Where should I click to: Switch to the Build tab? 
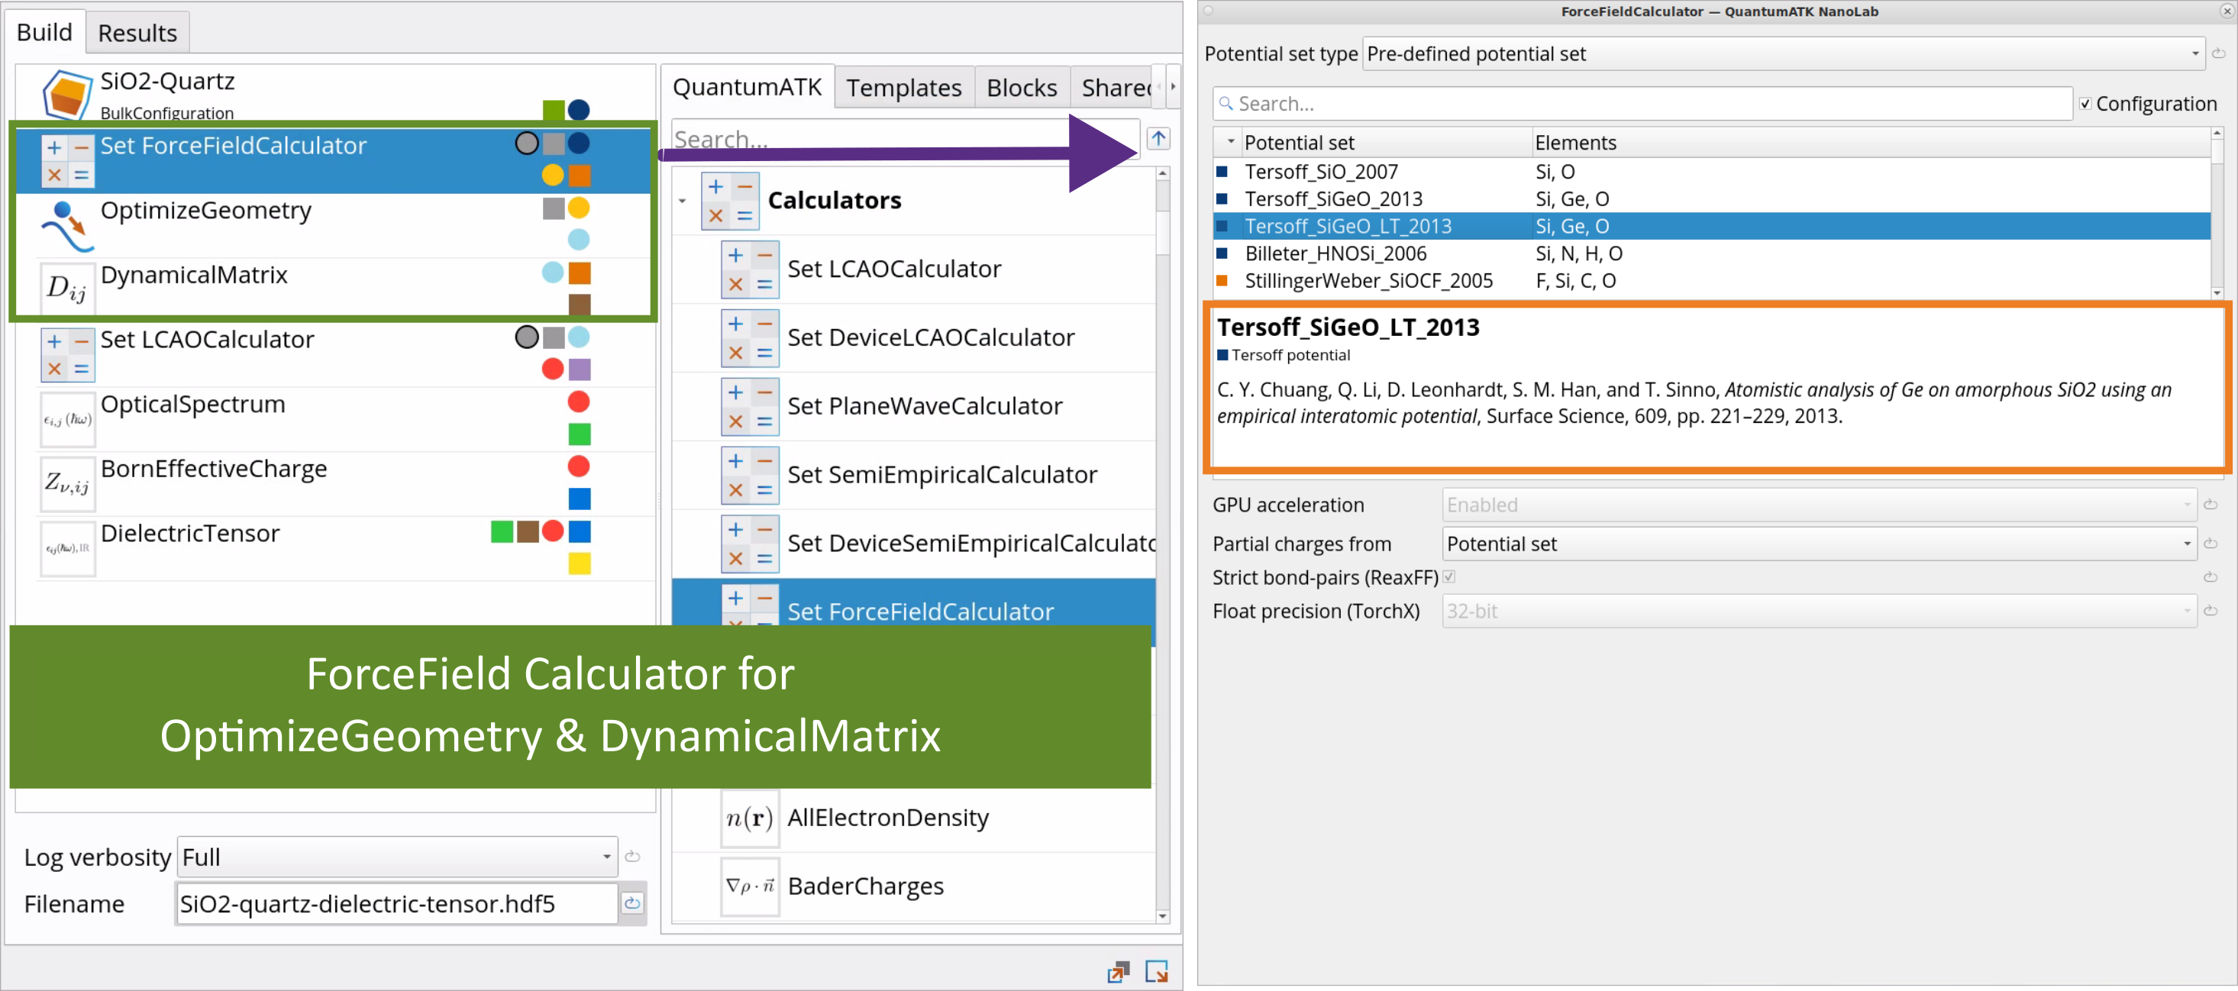pos(44,32)
